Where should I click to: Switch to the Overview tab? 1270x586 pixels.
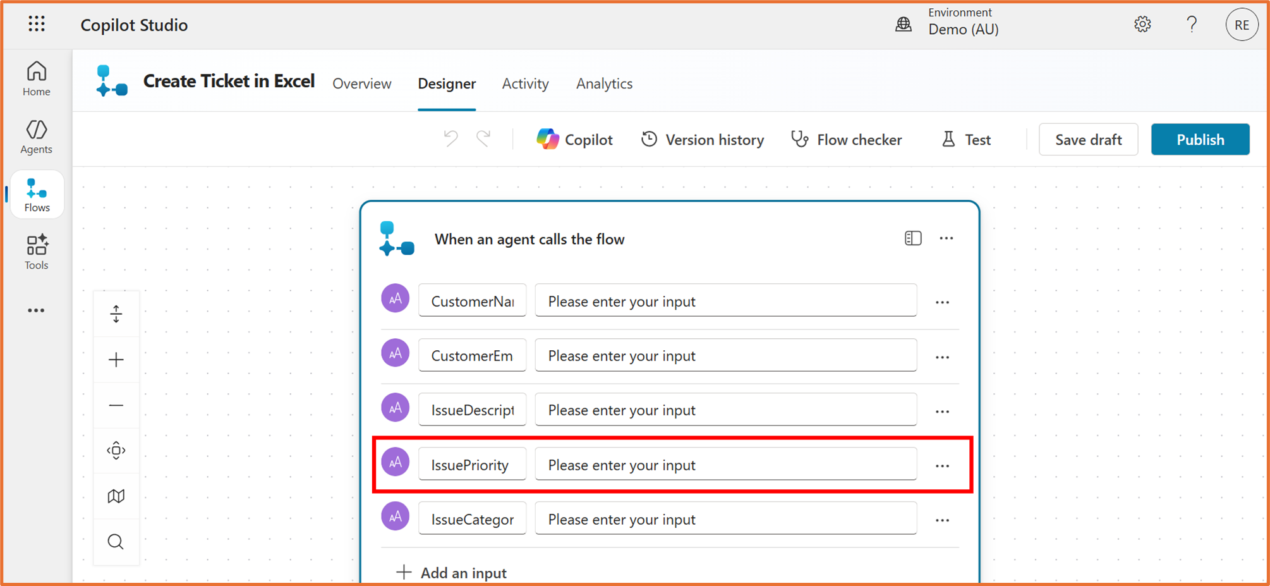[x=362, y=83]
